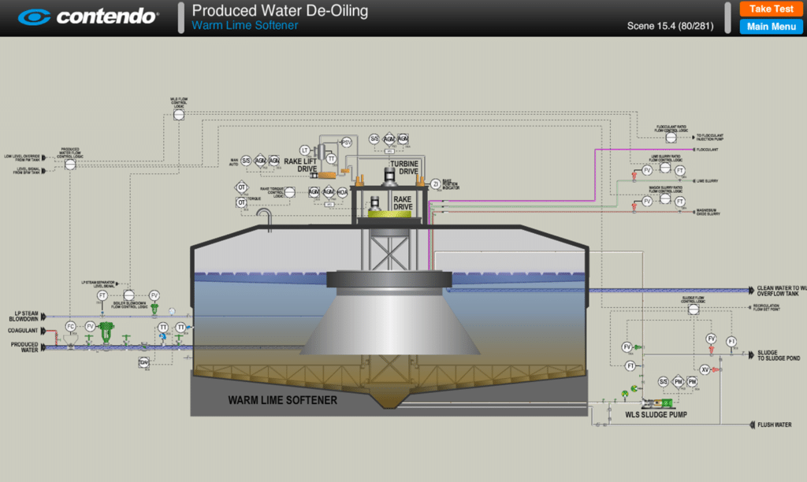Click the 'SLUDGE TO SLUDGE POND' label

(778, 355)
